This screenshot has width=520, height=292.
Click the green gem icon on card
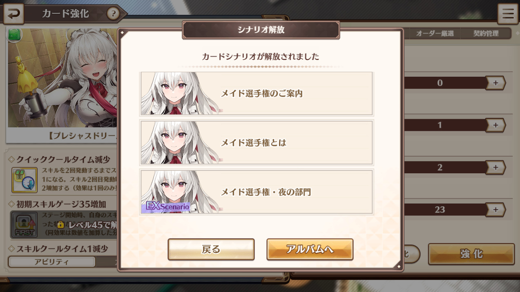click(x=15, y=35)
